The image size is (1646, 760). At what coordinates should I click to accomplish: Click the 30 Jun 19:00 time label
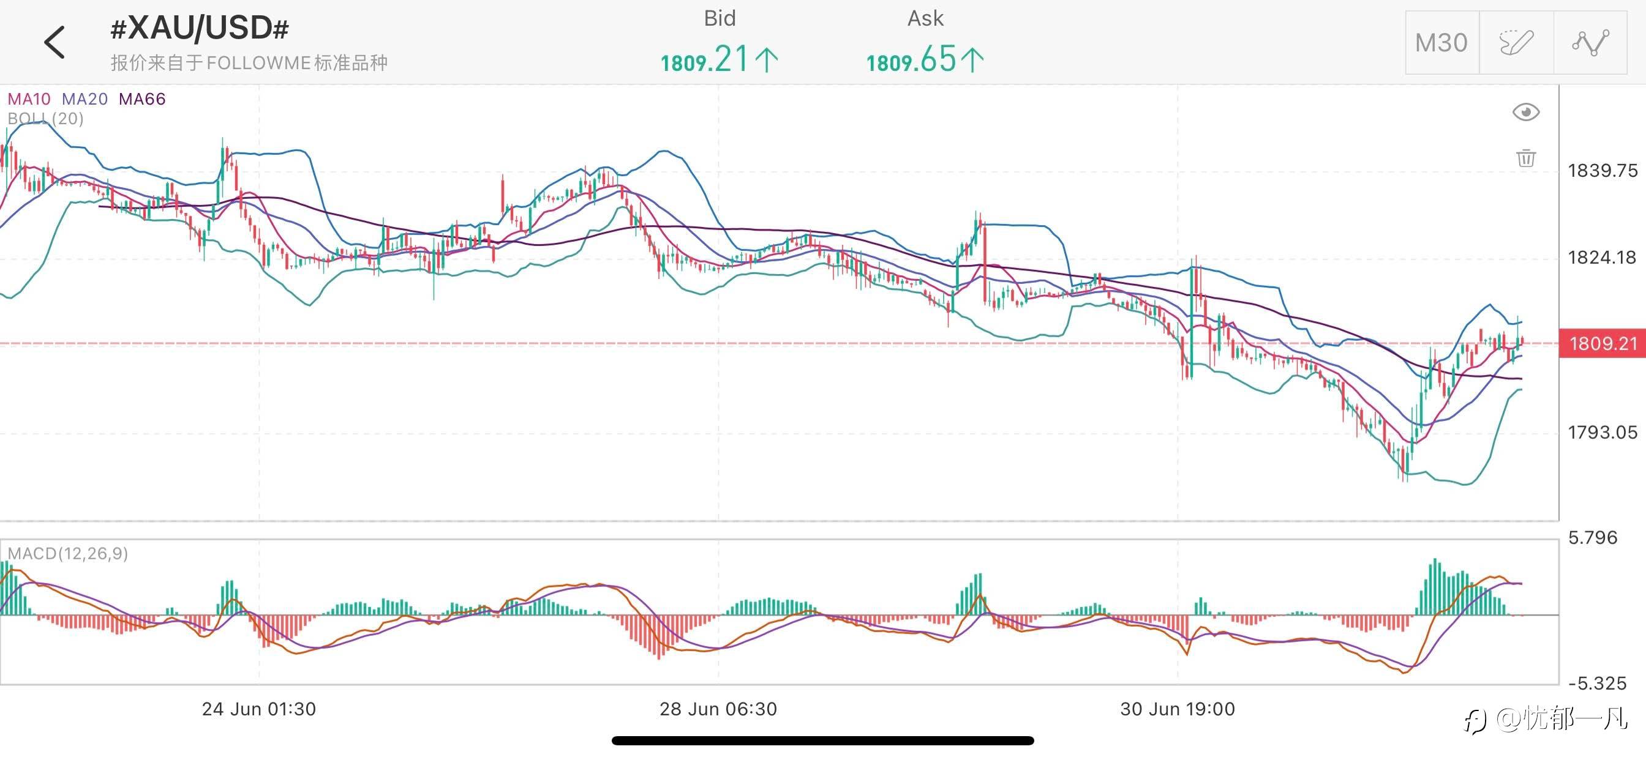1178,709
